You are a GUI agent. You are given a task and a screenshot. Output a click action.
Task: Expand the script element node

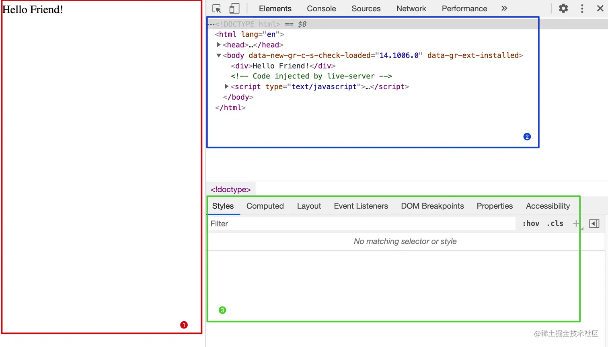226,86
